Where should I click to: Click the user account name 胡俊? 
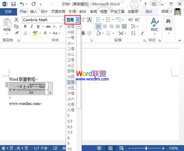(x=165, y=11)
